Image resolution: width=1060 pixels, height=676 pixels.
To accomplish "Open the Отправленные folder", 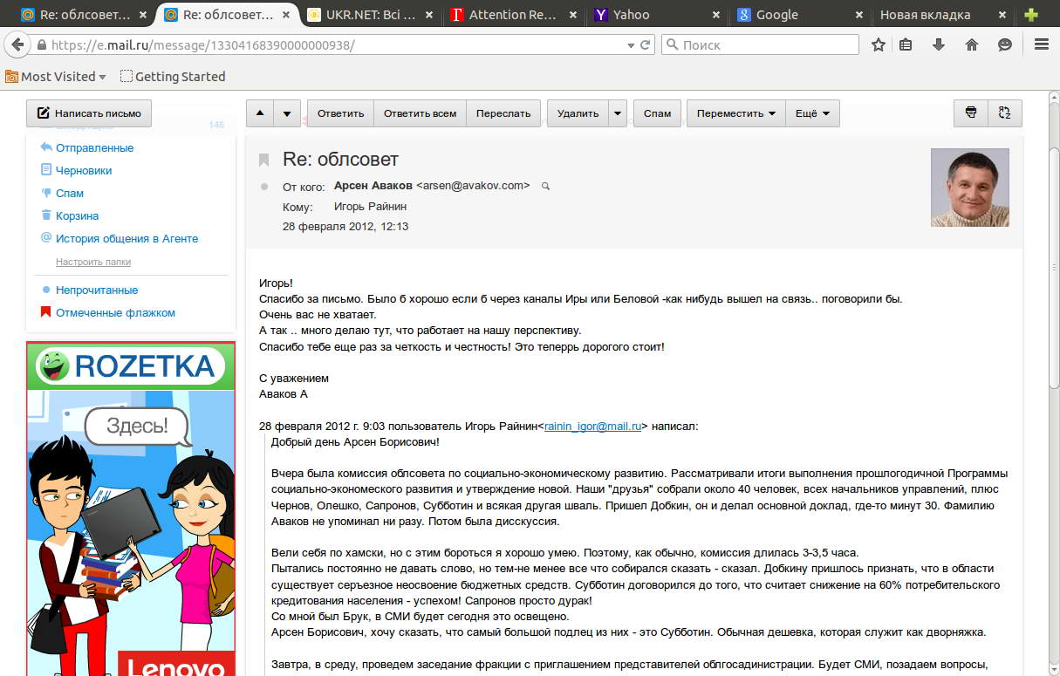I will point(94,147).
